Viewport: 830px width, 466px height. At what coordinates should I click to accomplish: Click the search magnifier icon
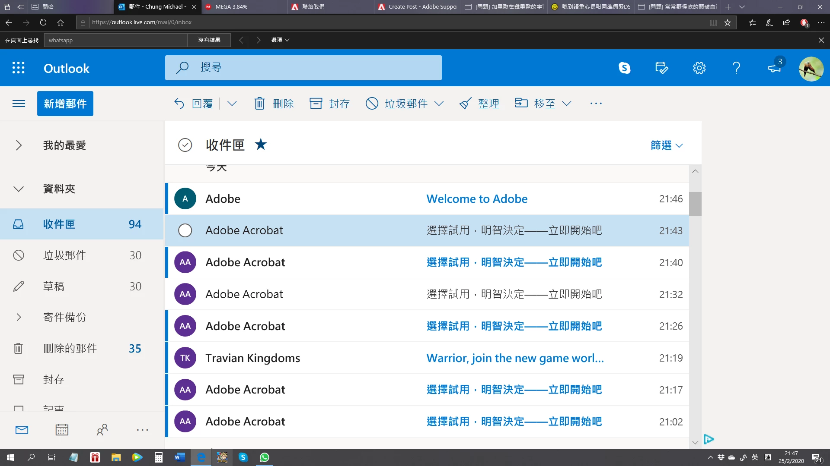point(182,67)
